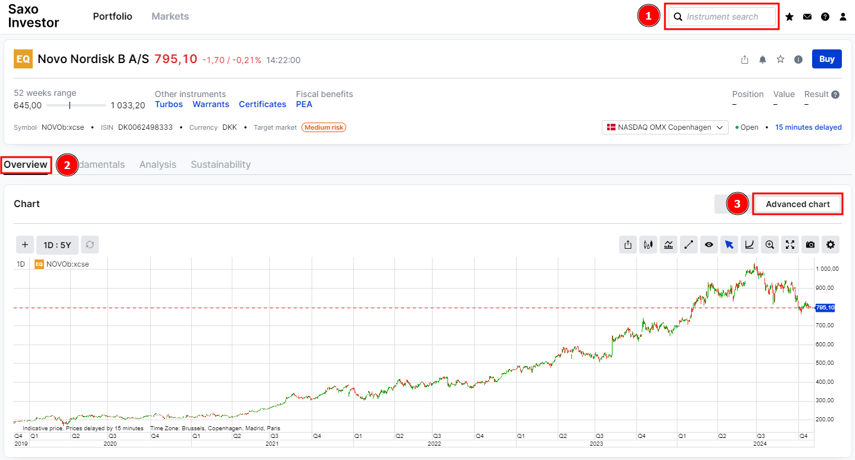Open the Advanced chart view

click(798, 204)
